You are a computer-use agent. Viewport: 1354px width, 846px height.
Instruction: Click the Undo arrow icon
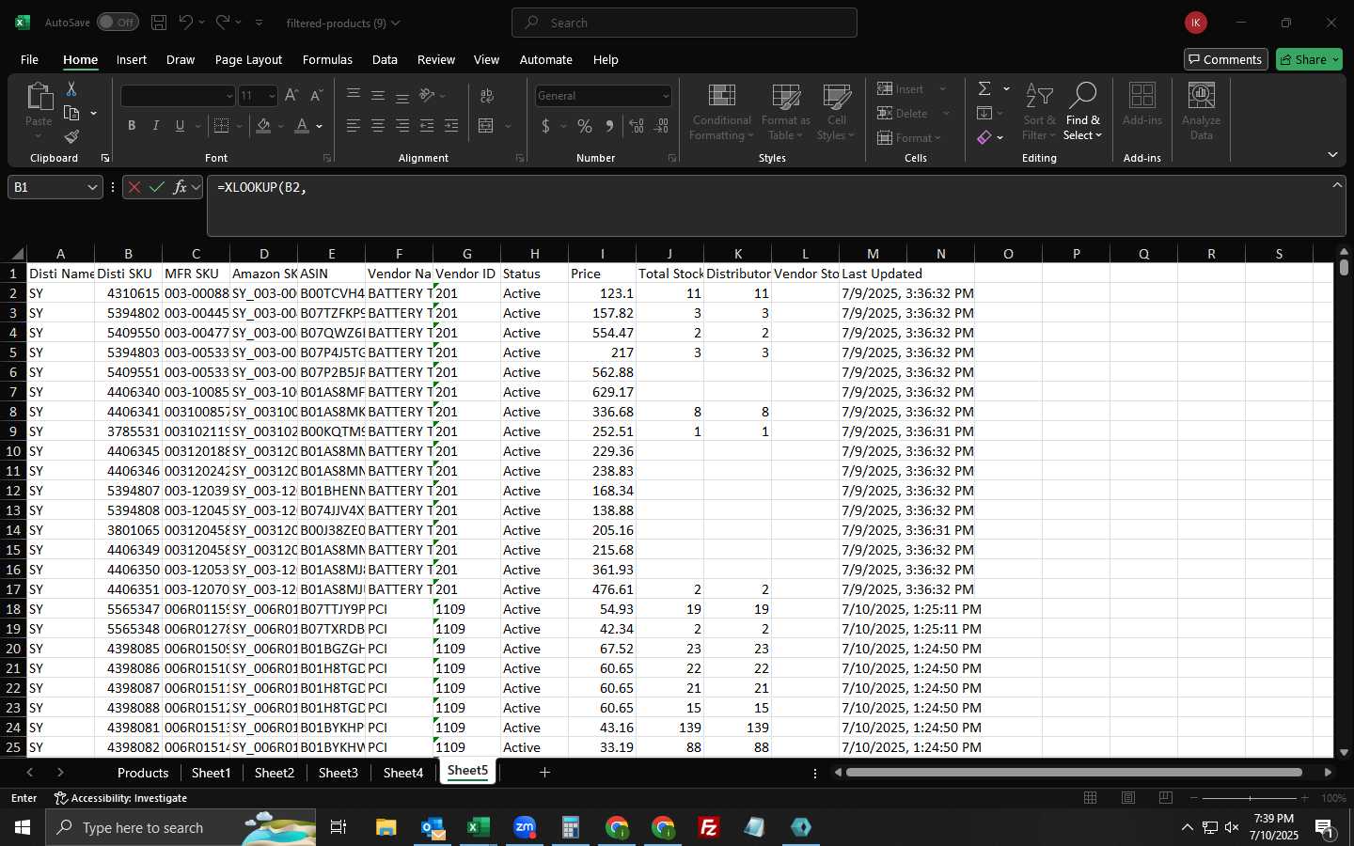click(186, 23)
